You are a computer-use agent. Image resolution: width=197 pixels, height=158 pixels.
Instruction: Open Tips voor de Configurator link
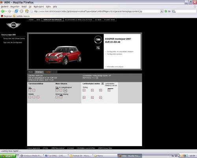(13, 42)
